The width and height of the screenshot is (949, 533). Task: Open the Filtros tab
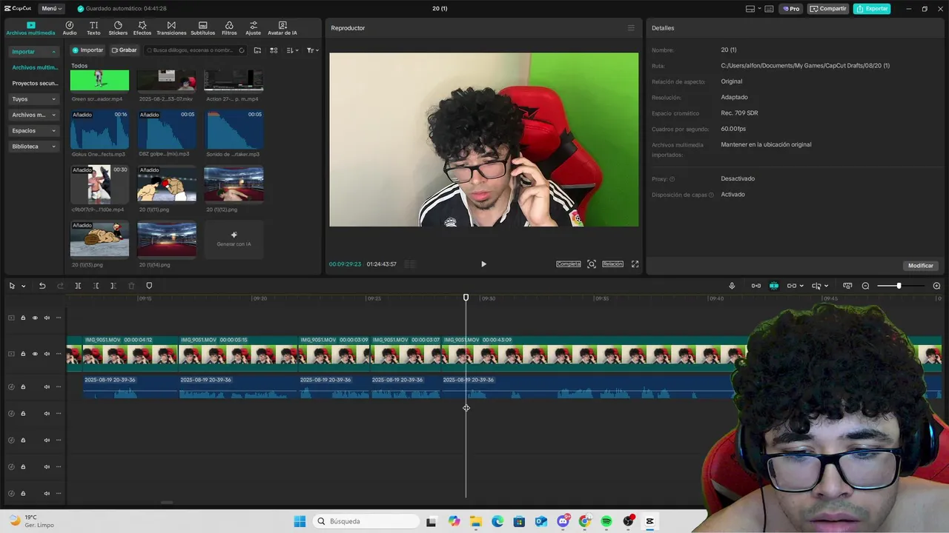coord(229,28)
